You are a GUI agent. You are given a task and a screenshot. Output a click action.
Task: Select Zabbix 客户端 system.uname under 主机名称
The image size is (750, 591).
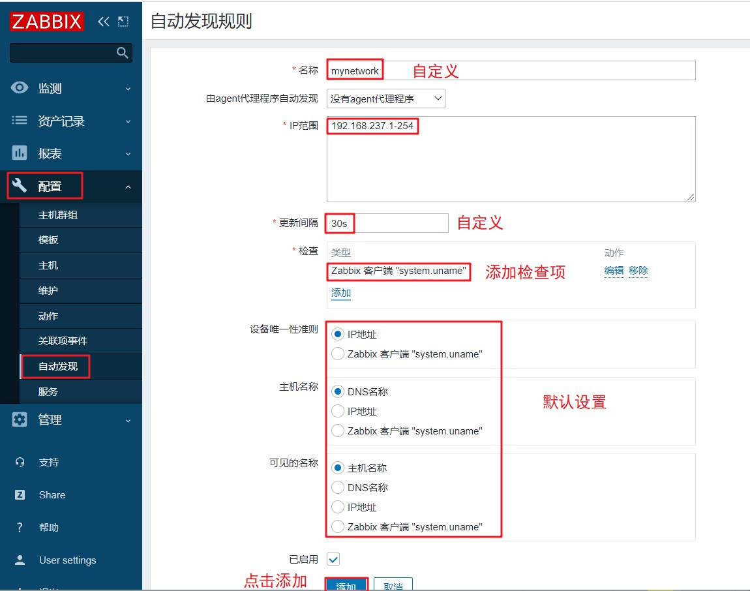(338, 431)
